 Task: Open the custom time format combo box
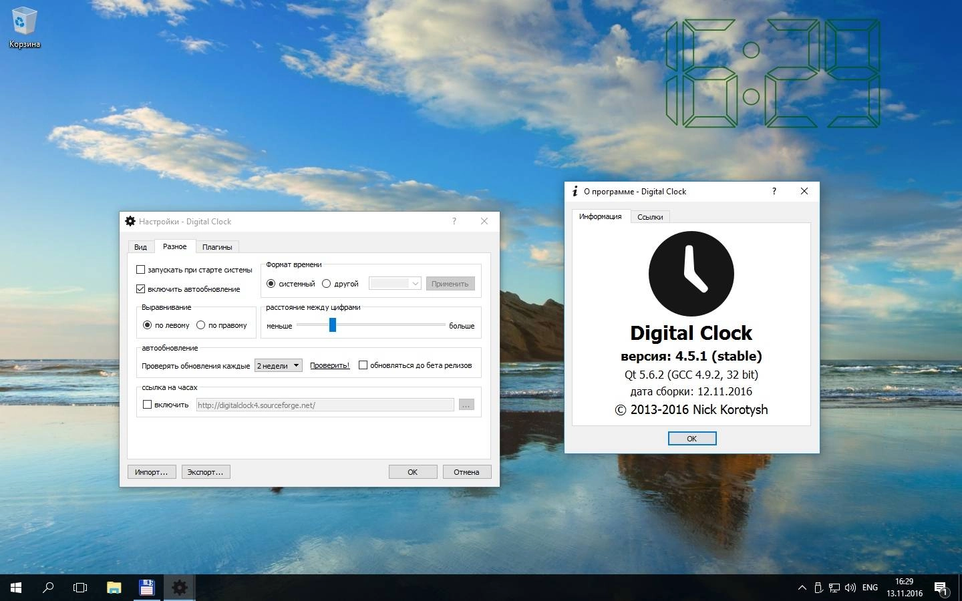(x=395, y=284)
